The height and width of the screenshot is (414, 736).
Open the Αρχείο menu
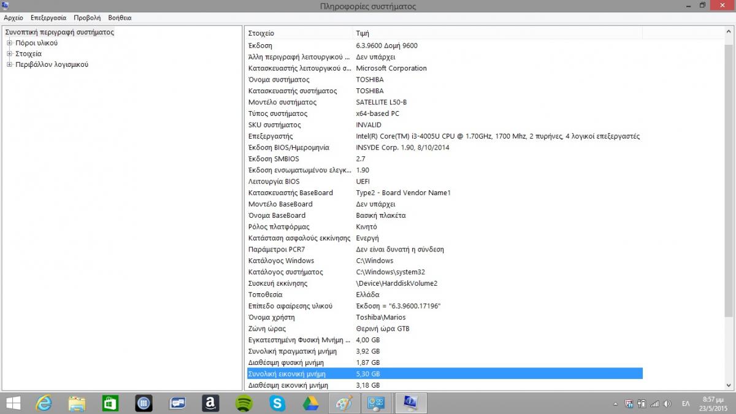13,18
